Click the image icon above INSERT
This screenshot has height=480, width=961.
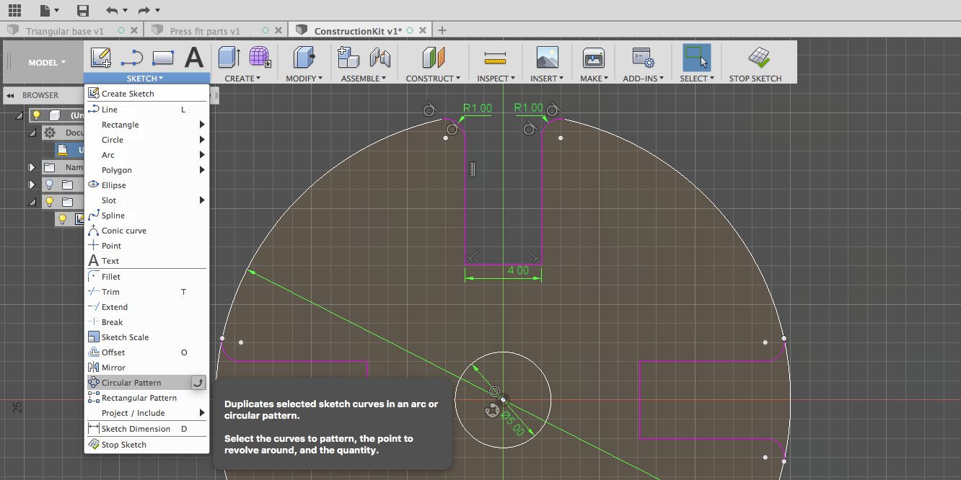(548, 58)
